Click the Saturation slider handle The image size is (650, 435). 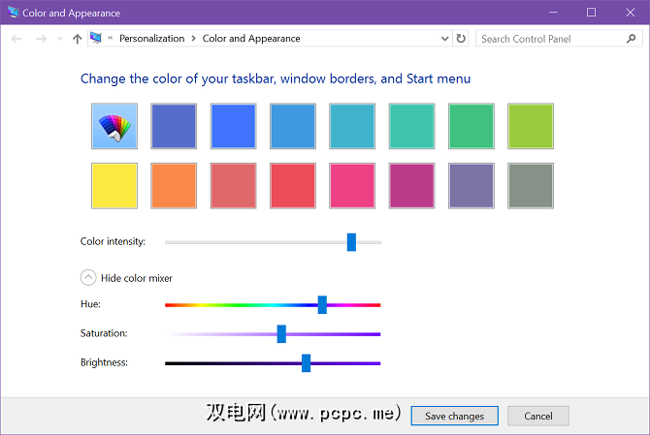tap(281, 333)
